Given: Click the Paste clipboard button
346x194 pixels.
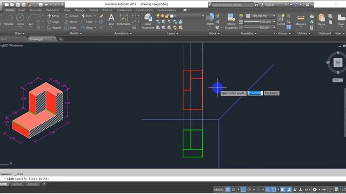Looking at the screenshot, I should (322, 20).
